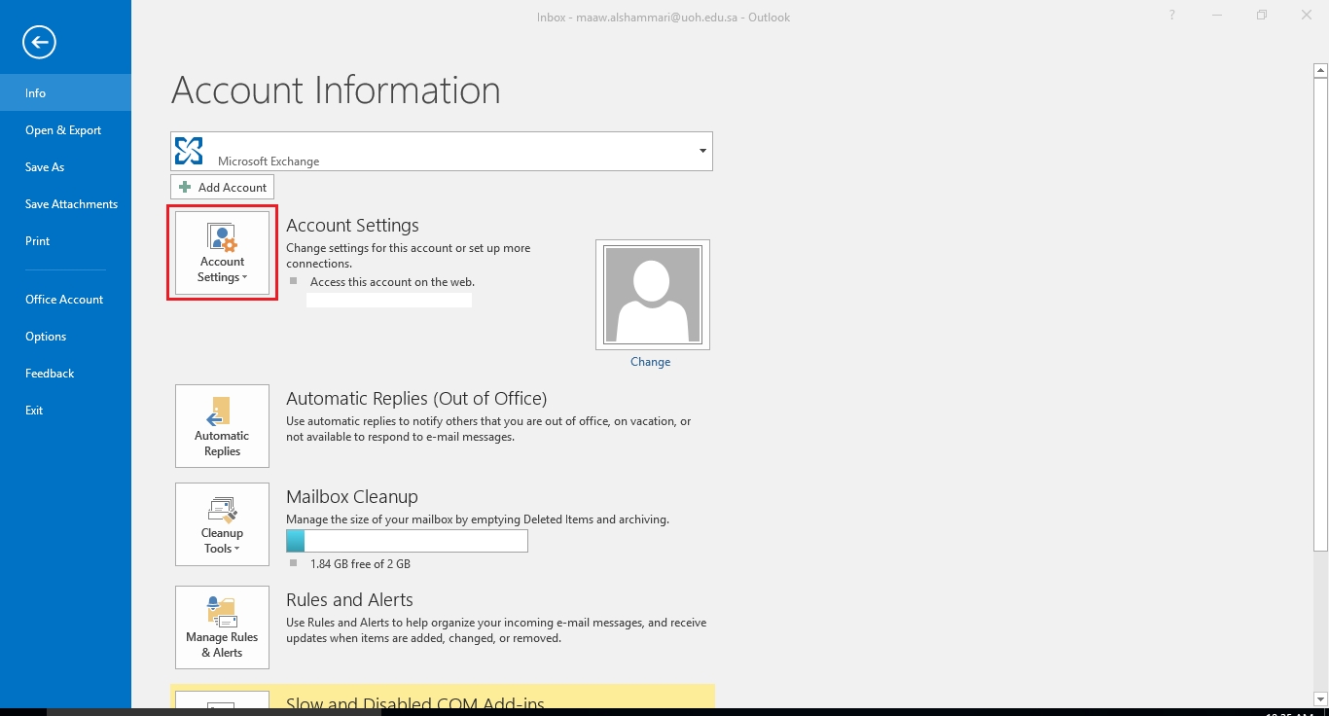
Task: Click the help question mark icon
Action: pyautogui.click(x=1172, y=15)
